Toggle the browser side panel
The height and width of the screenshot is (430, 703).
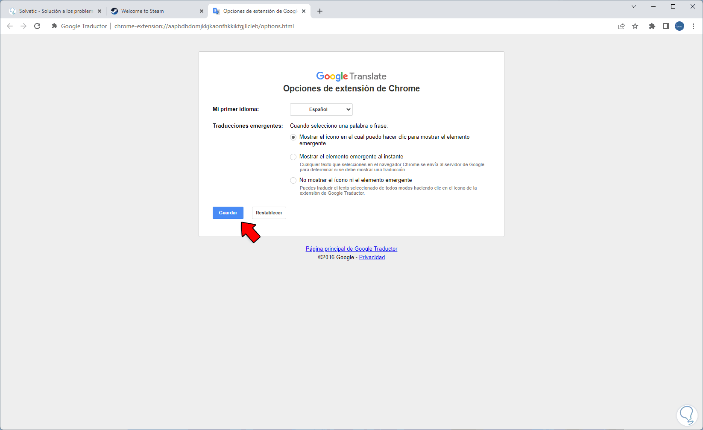[x=665, y=26]
